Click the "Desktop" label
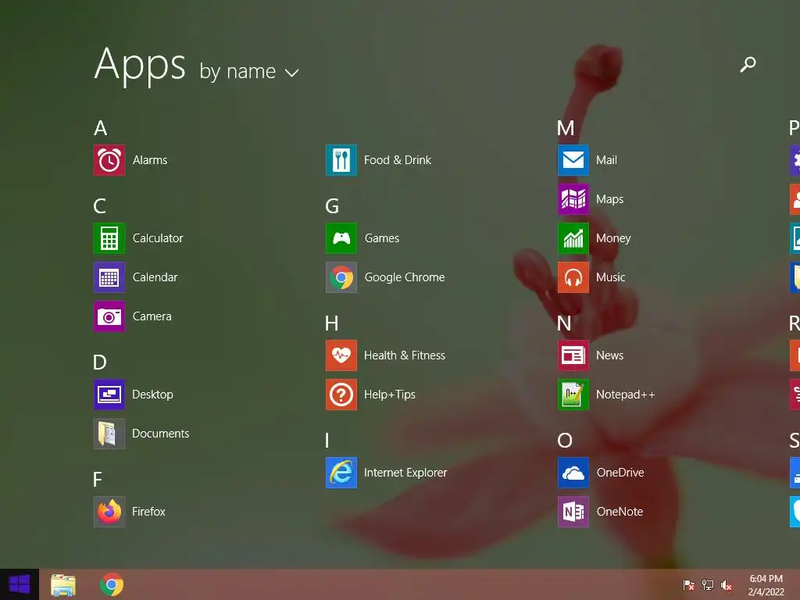This screenshot has width=800, height=600. pos(152,395)
